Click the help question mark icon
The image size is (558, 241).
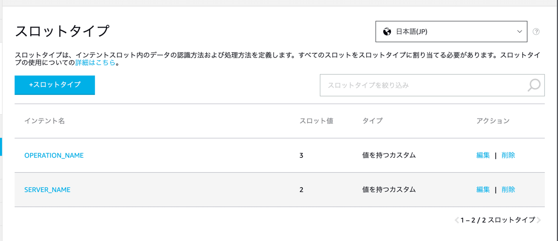tap(536, 31)
